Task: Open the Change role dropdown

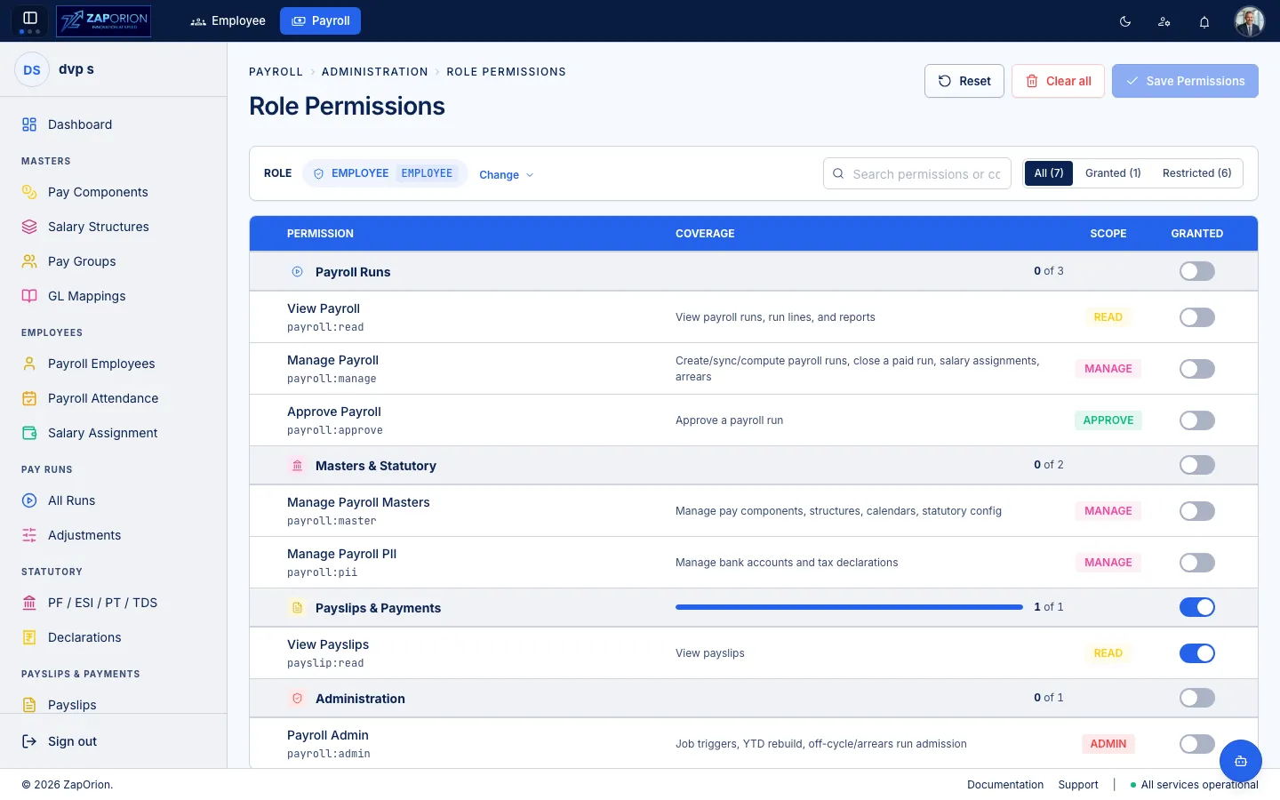Action: tap(507, 175)
